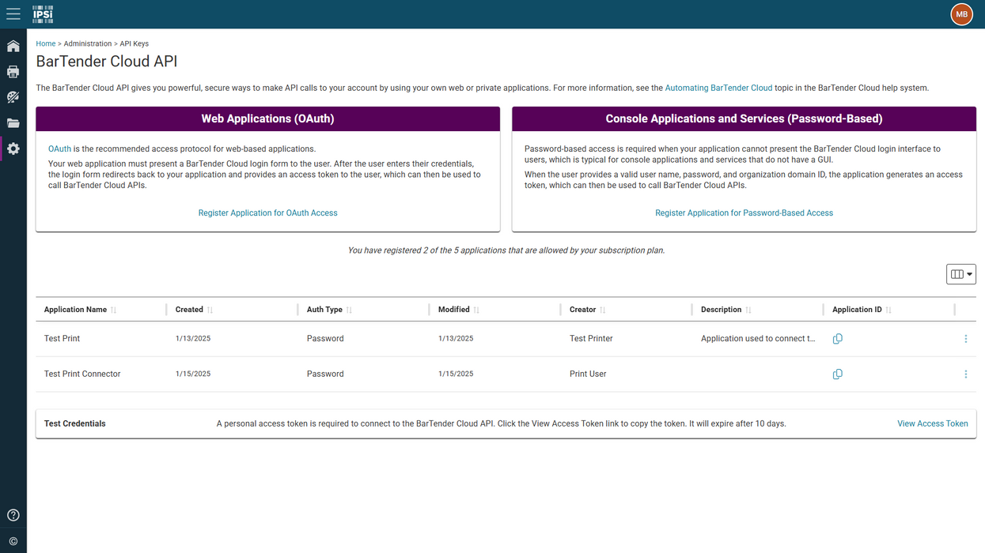
Task: Click Password auth type in Test Print row
Action: pos(325,339)
